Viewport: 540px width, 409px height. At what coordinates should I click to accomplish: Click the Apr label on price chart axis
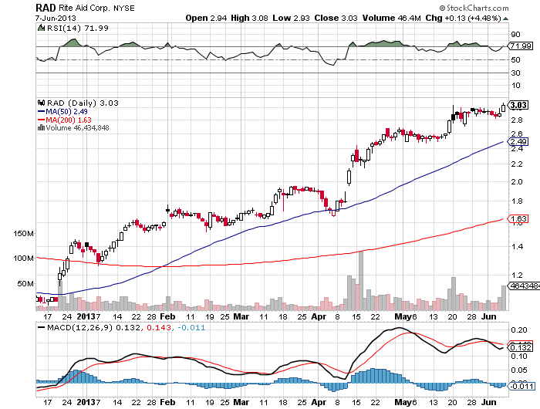[x=319, y=316]
